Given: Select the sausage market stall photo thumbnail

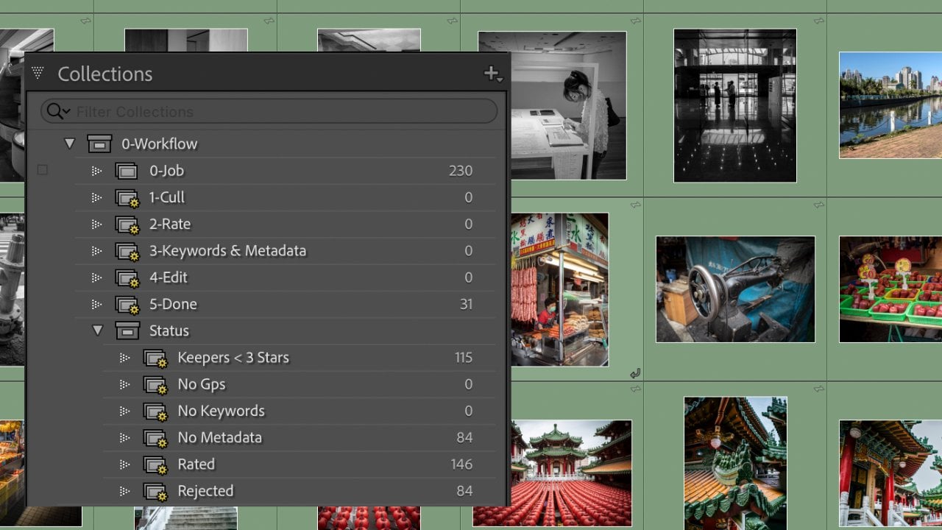Looking at the screenshot, I should 560,289.
